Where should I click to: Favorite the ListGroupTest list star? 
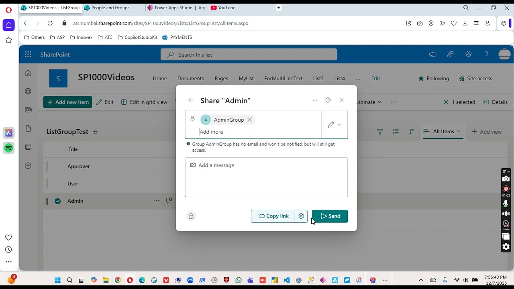coord(95,132)
